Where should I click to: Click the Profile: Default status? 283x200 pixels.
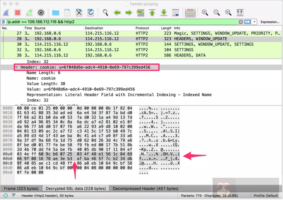(x=266, y=196)
